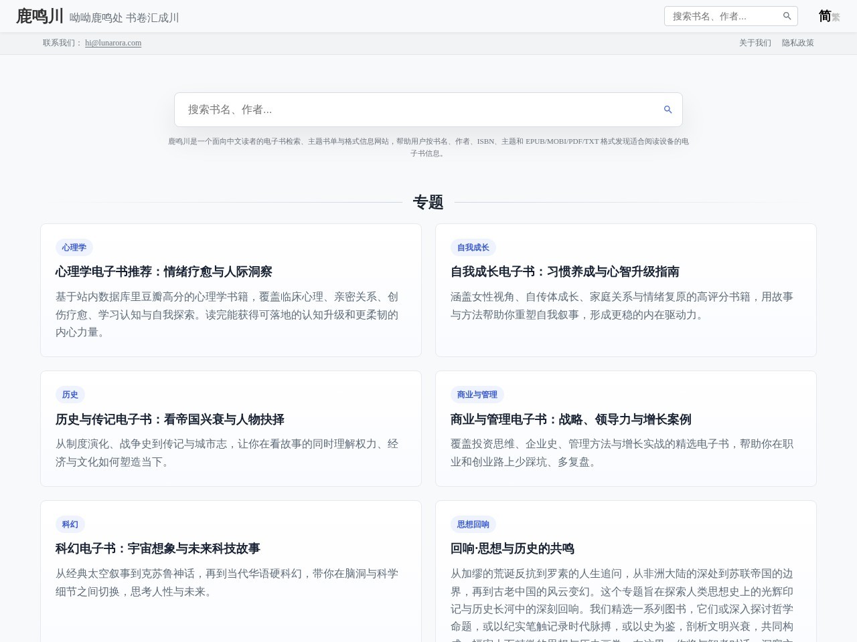Open 历史与传记电子书 topic title
Image resolution: width=857 pixels, height=642 pixels.
tap(170, 419)
